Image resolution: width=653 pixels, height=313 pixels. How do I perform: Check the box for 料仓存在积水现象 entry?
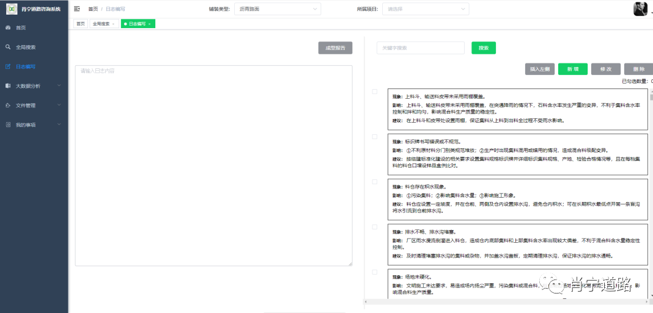(374, 182)
